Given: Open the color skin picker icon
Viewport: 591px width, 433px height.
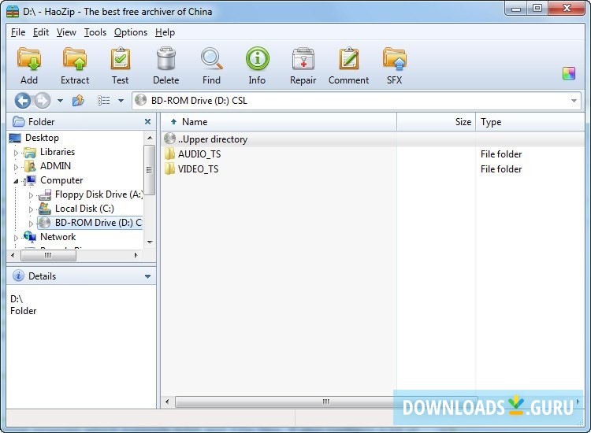Looking at the screenshot, I should point(569,73).
